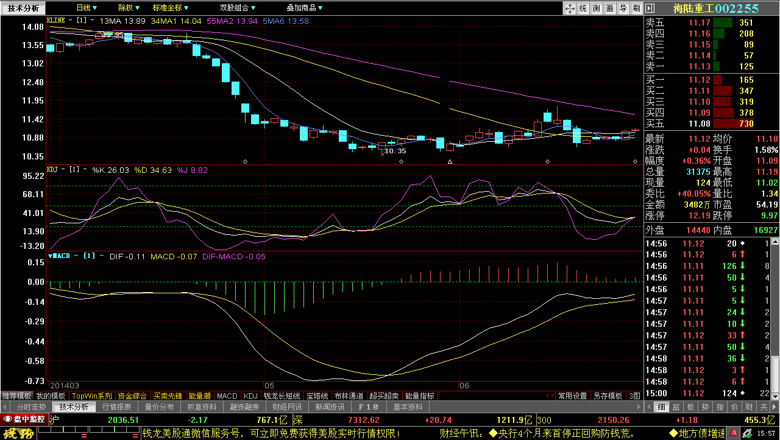Viewport: 780px width, 440px height.
Task: Open the 双股组合 dropdown
Action: (x=238, y=8)
